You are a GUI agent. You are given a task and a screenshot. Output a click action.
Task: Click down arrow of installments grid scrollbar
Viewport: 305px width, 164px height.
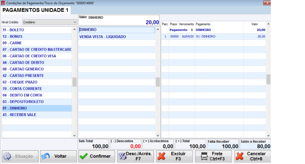pyautogui.click(x=269, y=135)
